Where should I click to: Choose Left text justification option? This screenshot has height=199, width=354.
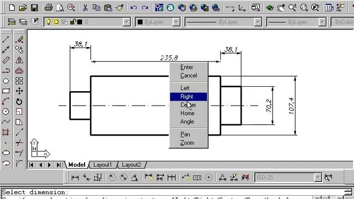click(x=188, y=88)
